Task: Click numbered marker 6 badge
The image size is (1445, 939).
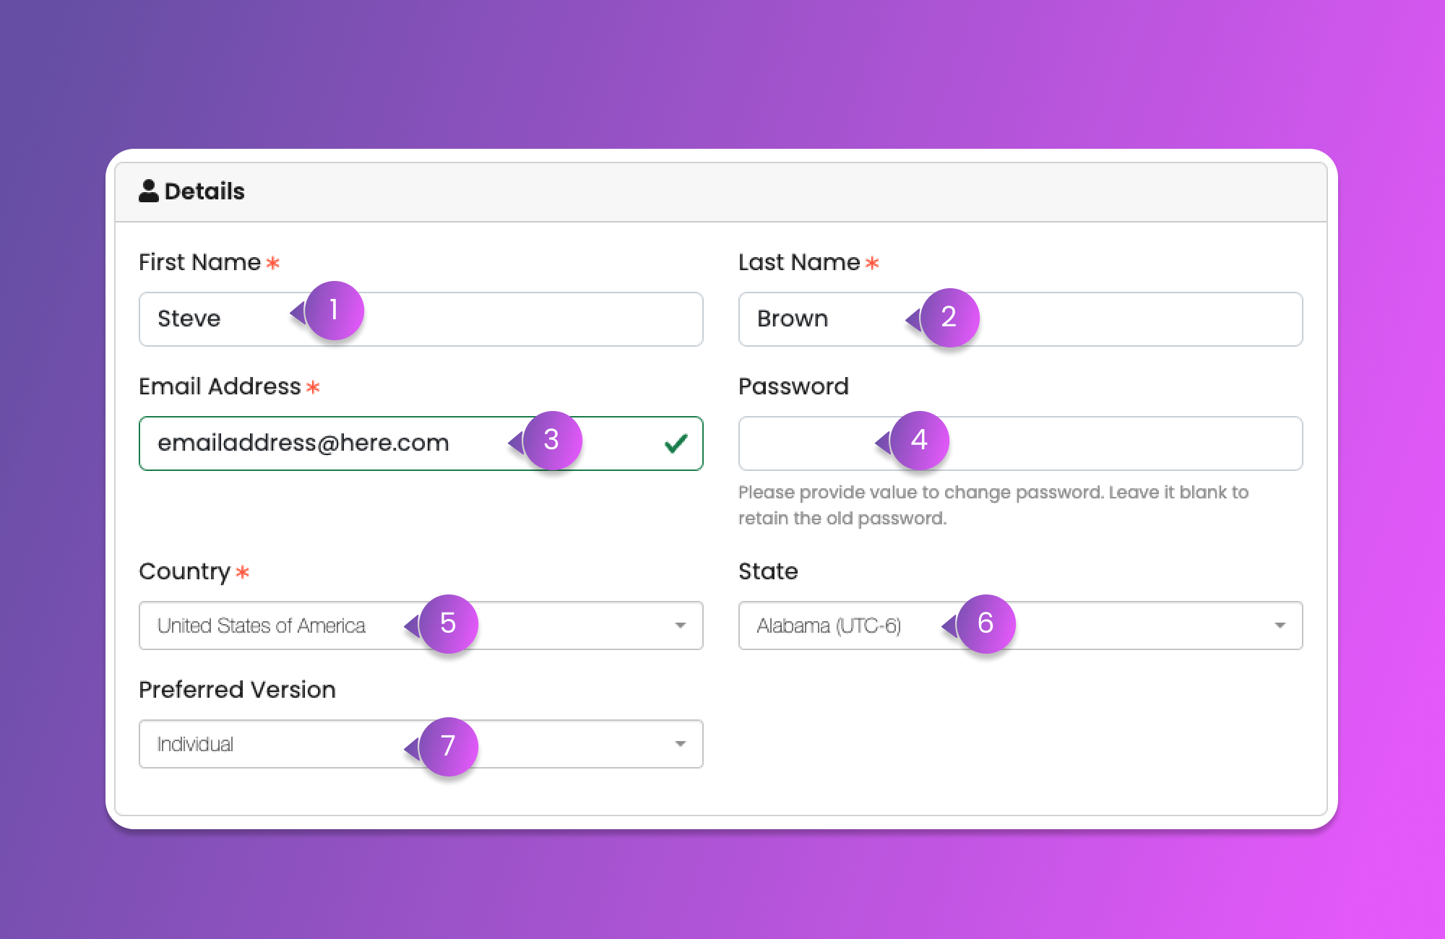Action: pos(985,624)
